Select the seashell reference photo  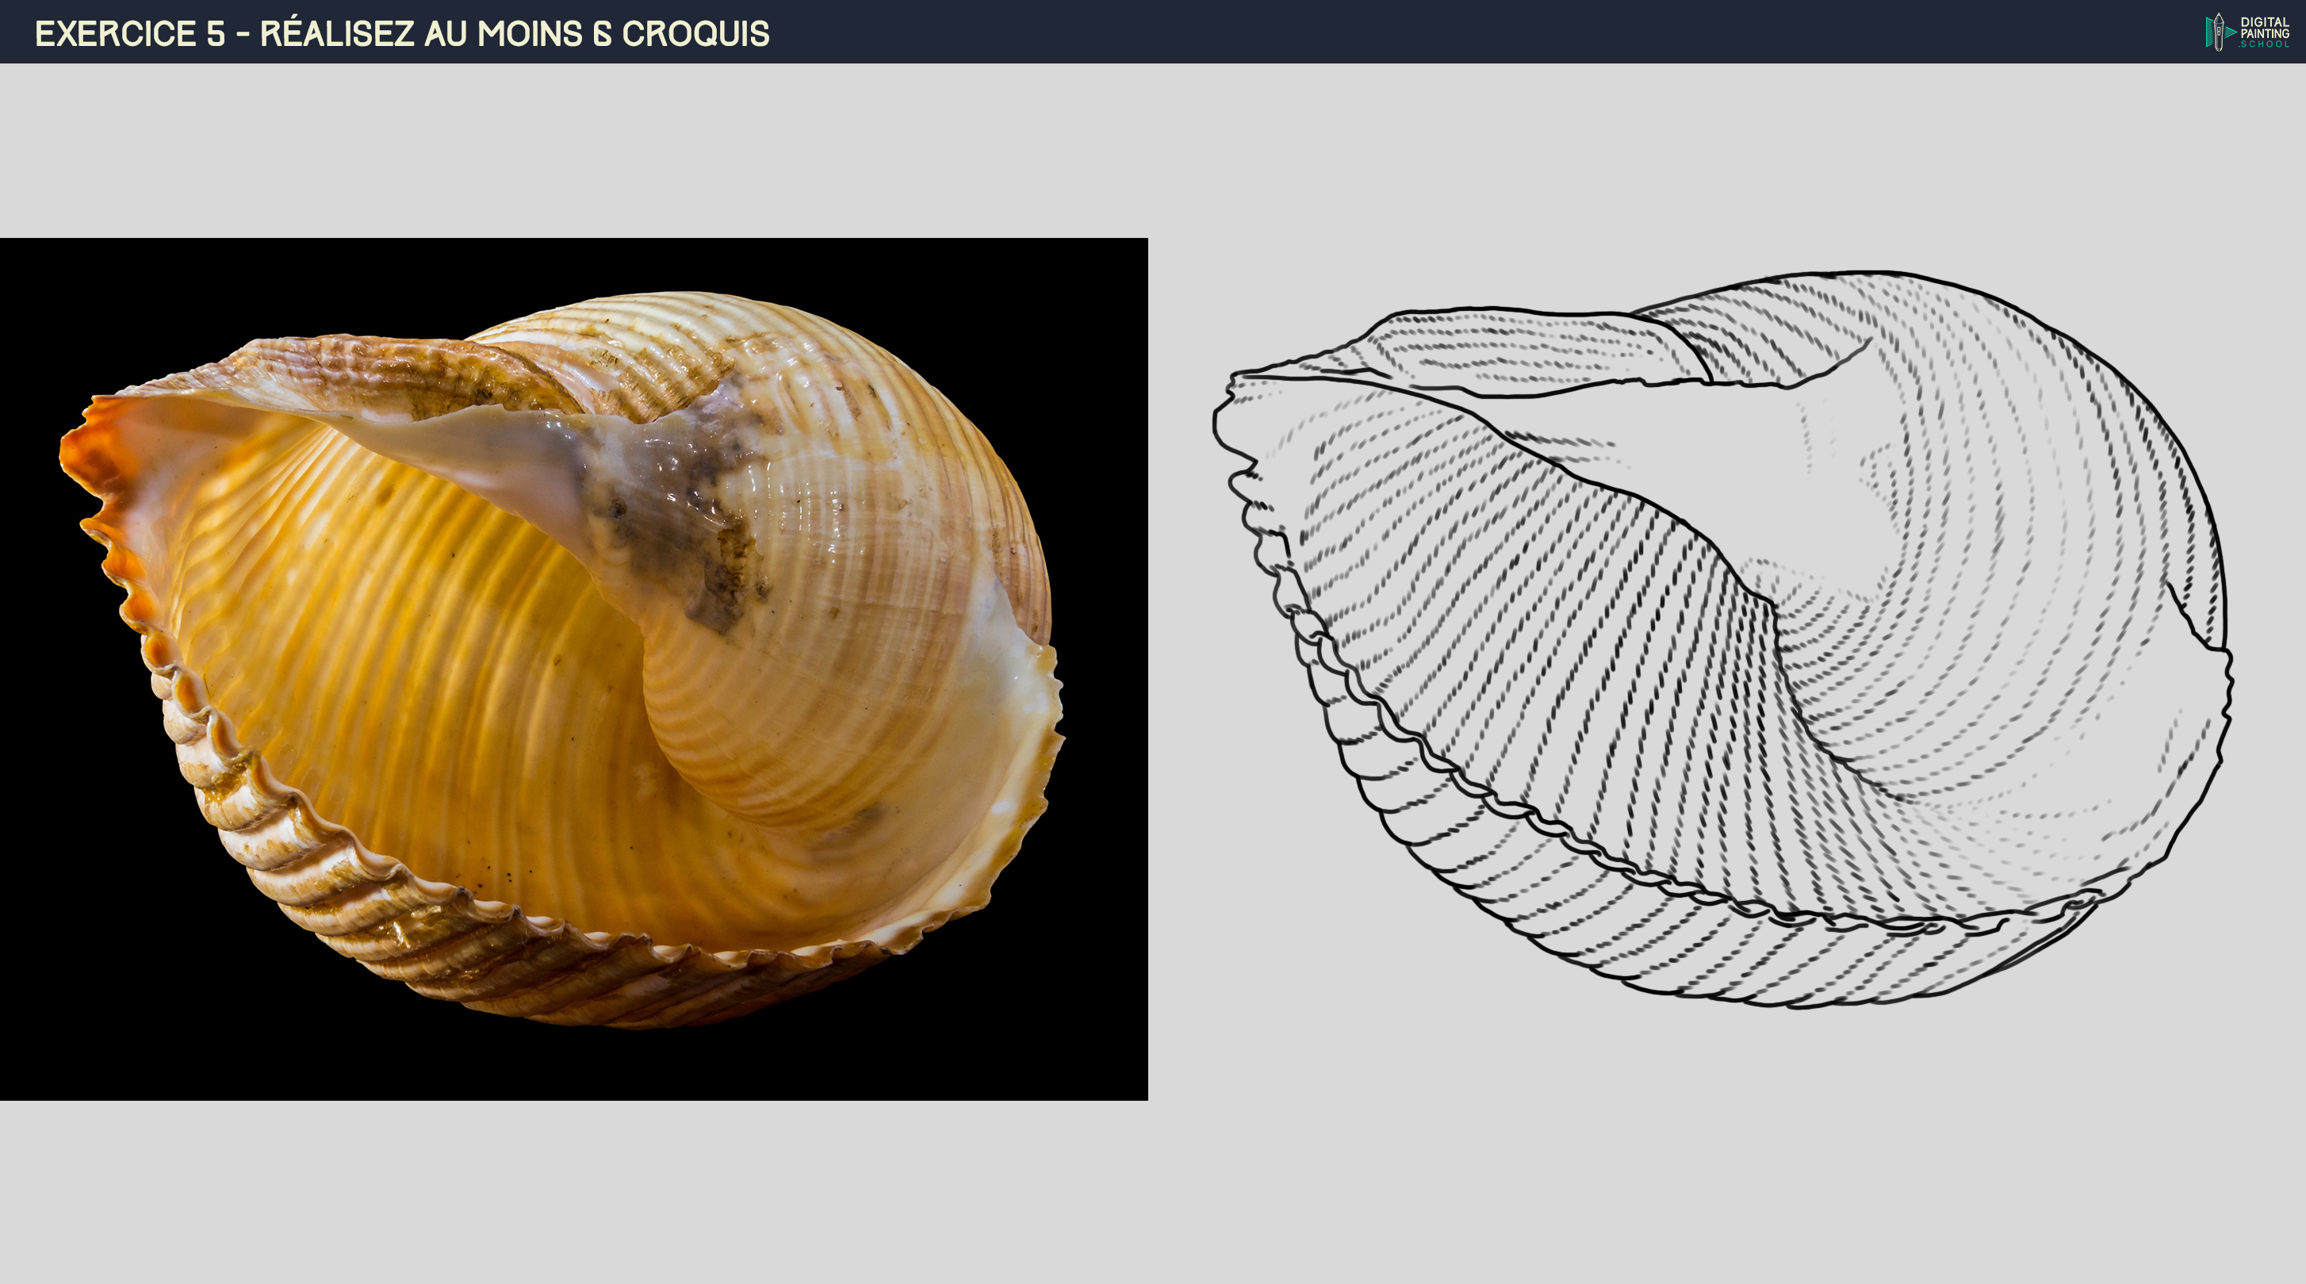pyautogui.click(x=573, y=668)
